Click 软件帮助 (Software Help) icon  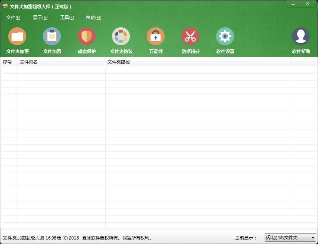coord(300,39)
